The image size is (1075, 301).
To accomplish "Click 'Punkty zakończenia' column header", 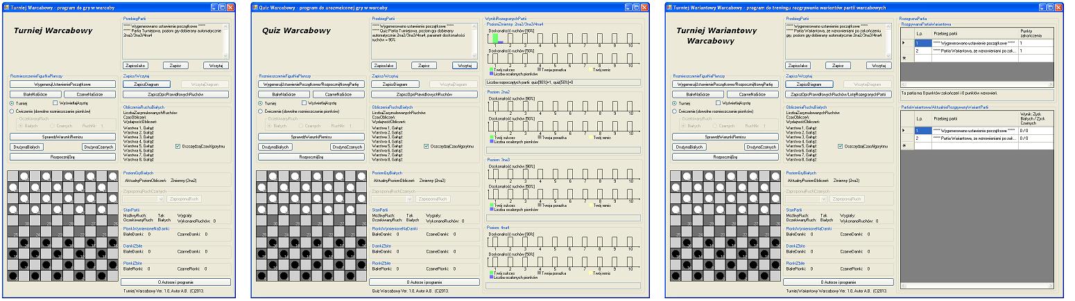I will tap(1035, 33).
